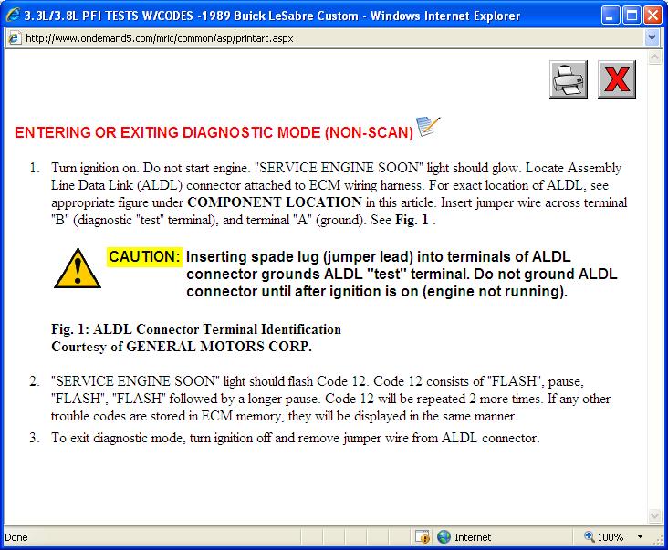Click step 3 text about exiting diagnostic mode
The height and width of the screenshot is (550, 668).
pos(296,438)
